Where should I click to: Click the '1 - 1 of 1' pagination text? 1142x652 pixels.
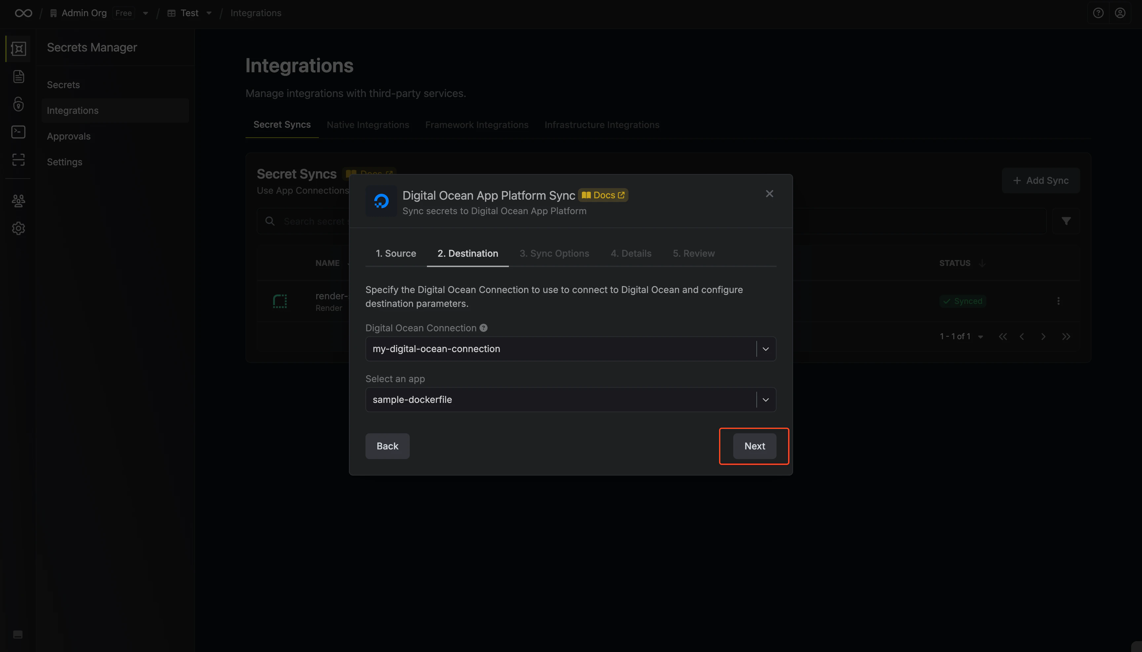click(955, 336)
